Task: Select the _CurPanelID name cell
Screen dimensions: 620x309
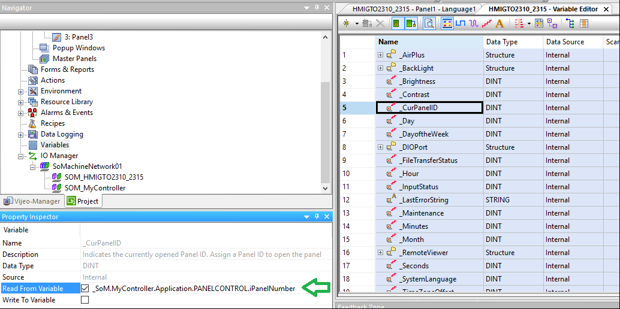Action: pyautogui.click(x=429, y=107)
